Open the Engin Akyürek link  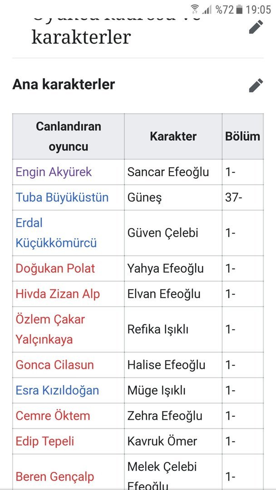[54, 172]
